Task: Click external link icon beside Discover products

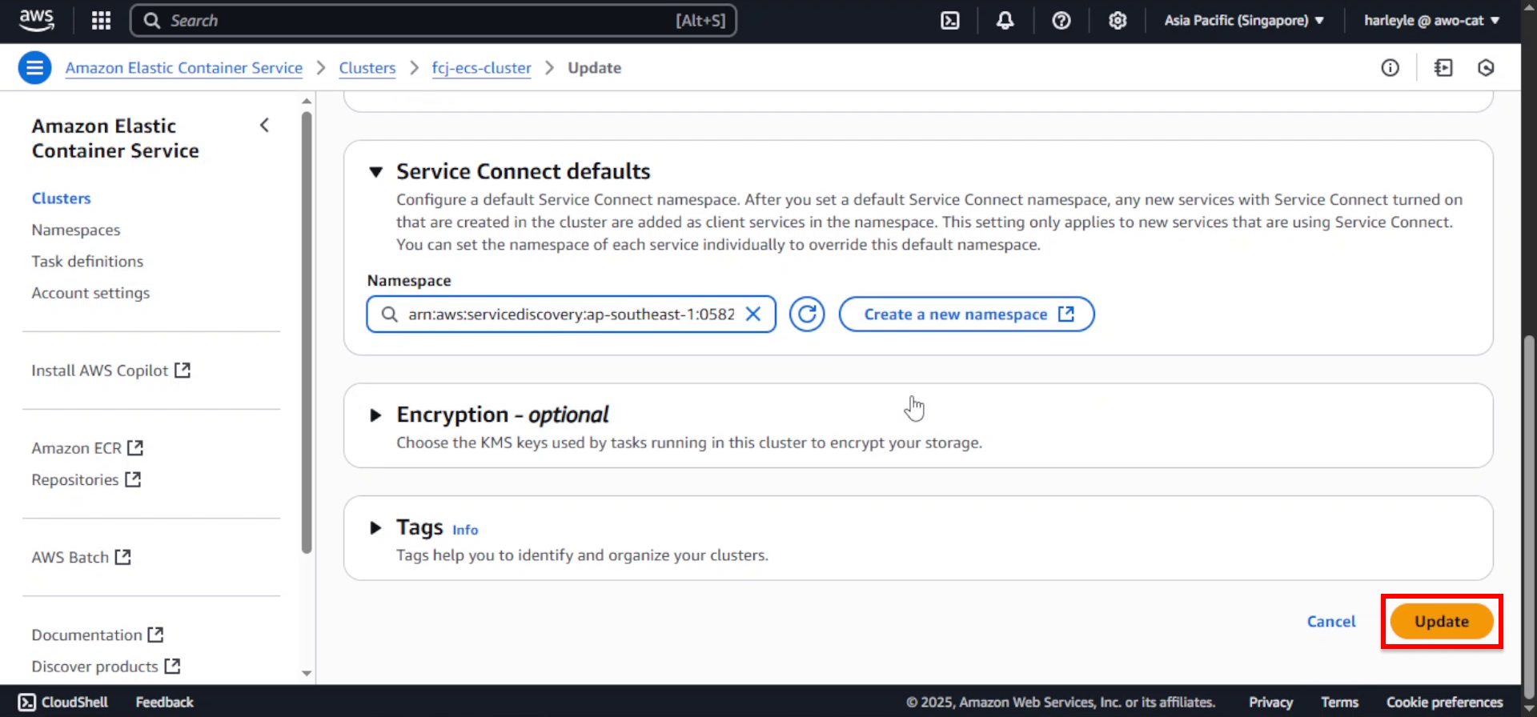Action: [x=172, y=666]
